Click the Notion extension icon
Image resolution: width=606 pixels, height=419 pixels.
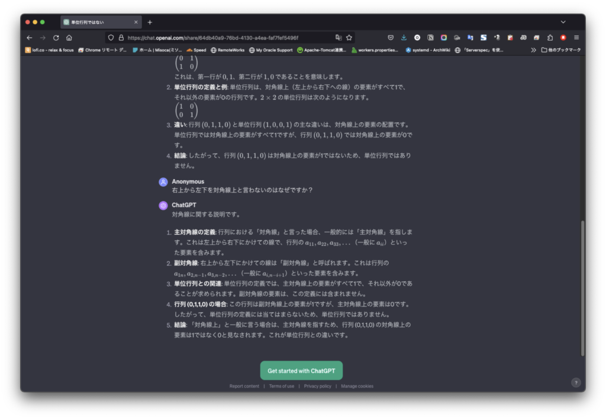(x=431, y=37)
